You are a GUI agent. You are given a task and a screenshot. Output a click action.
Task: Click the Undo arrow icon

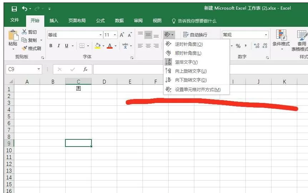pyautogui.click(x=24, y=9)
